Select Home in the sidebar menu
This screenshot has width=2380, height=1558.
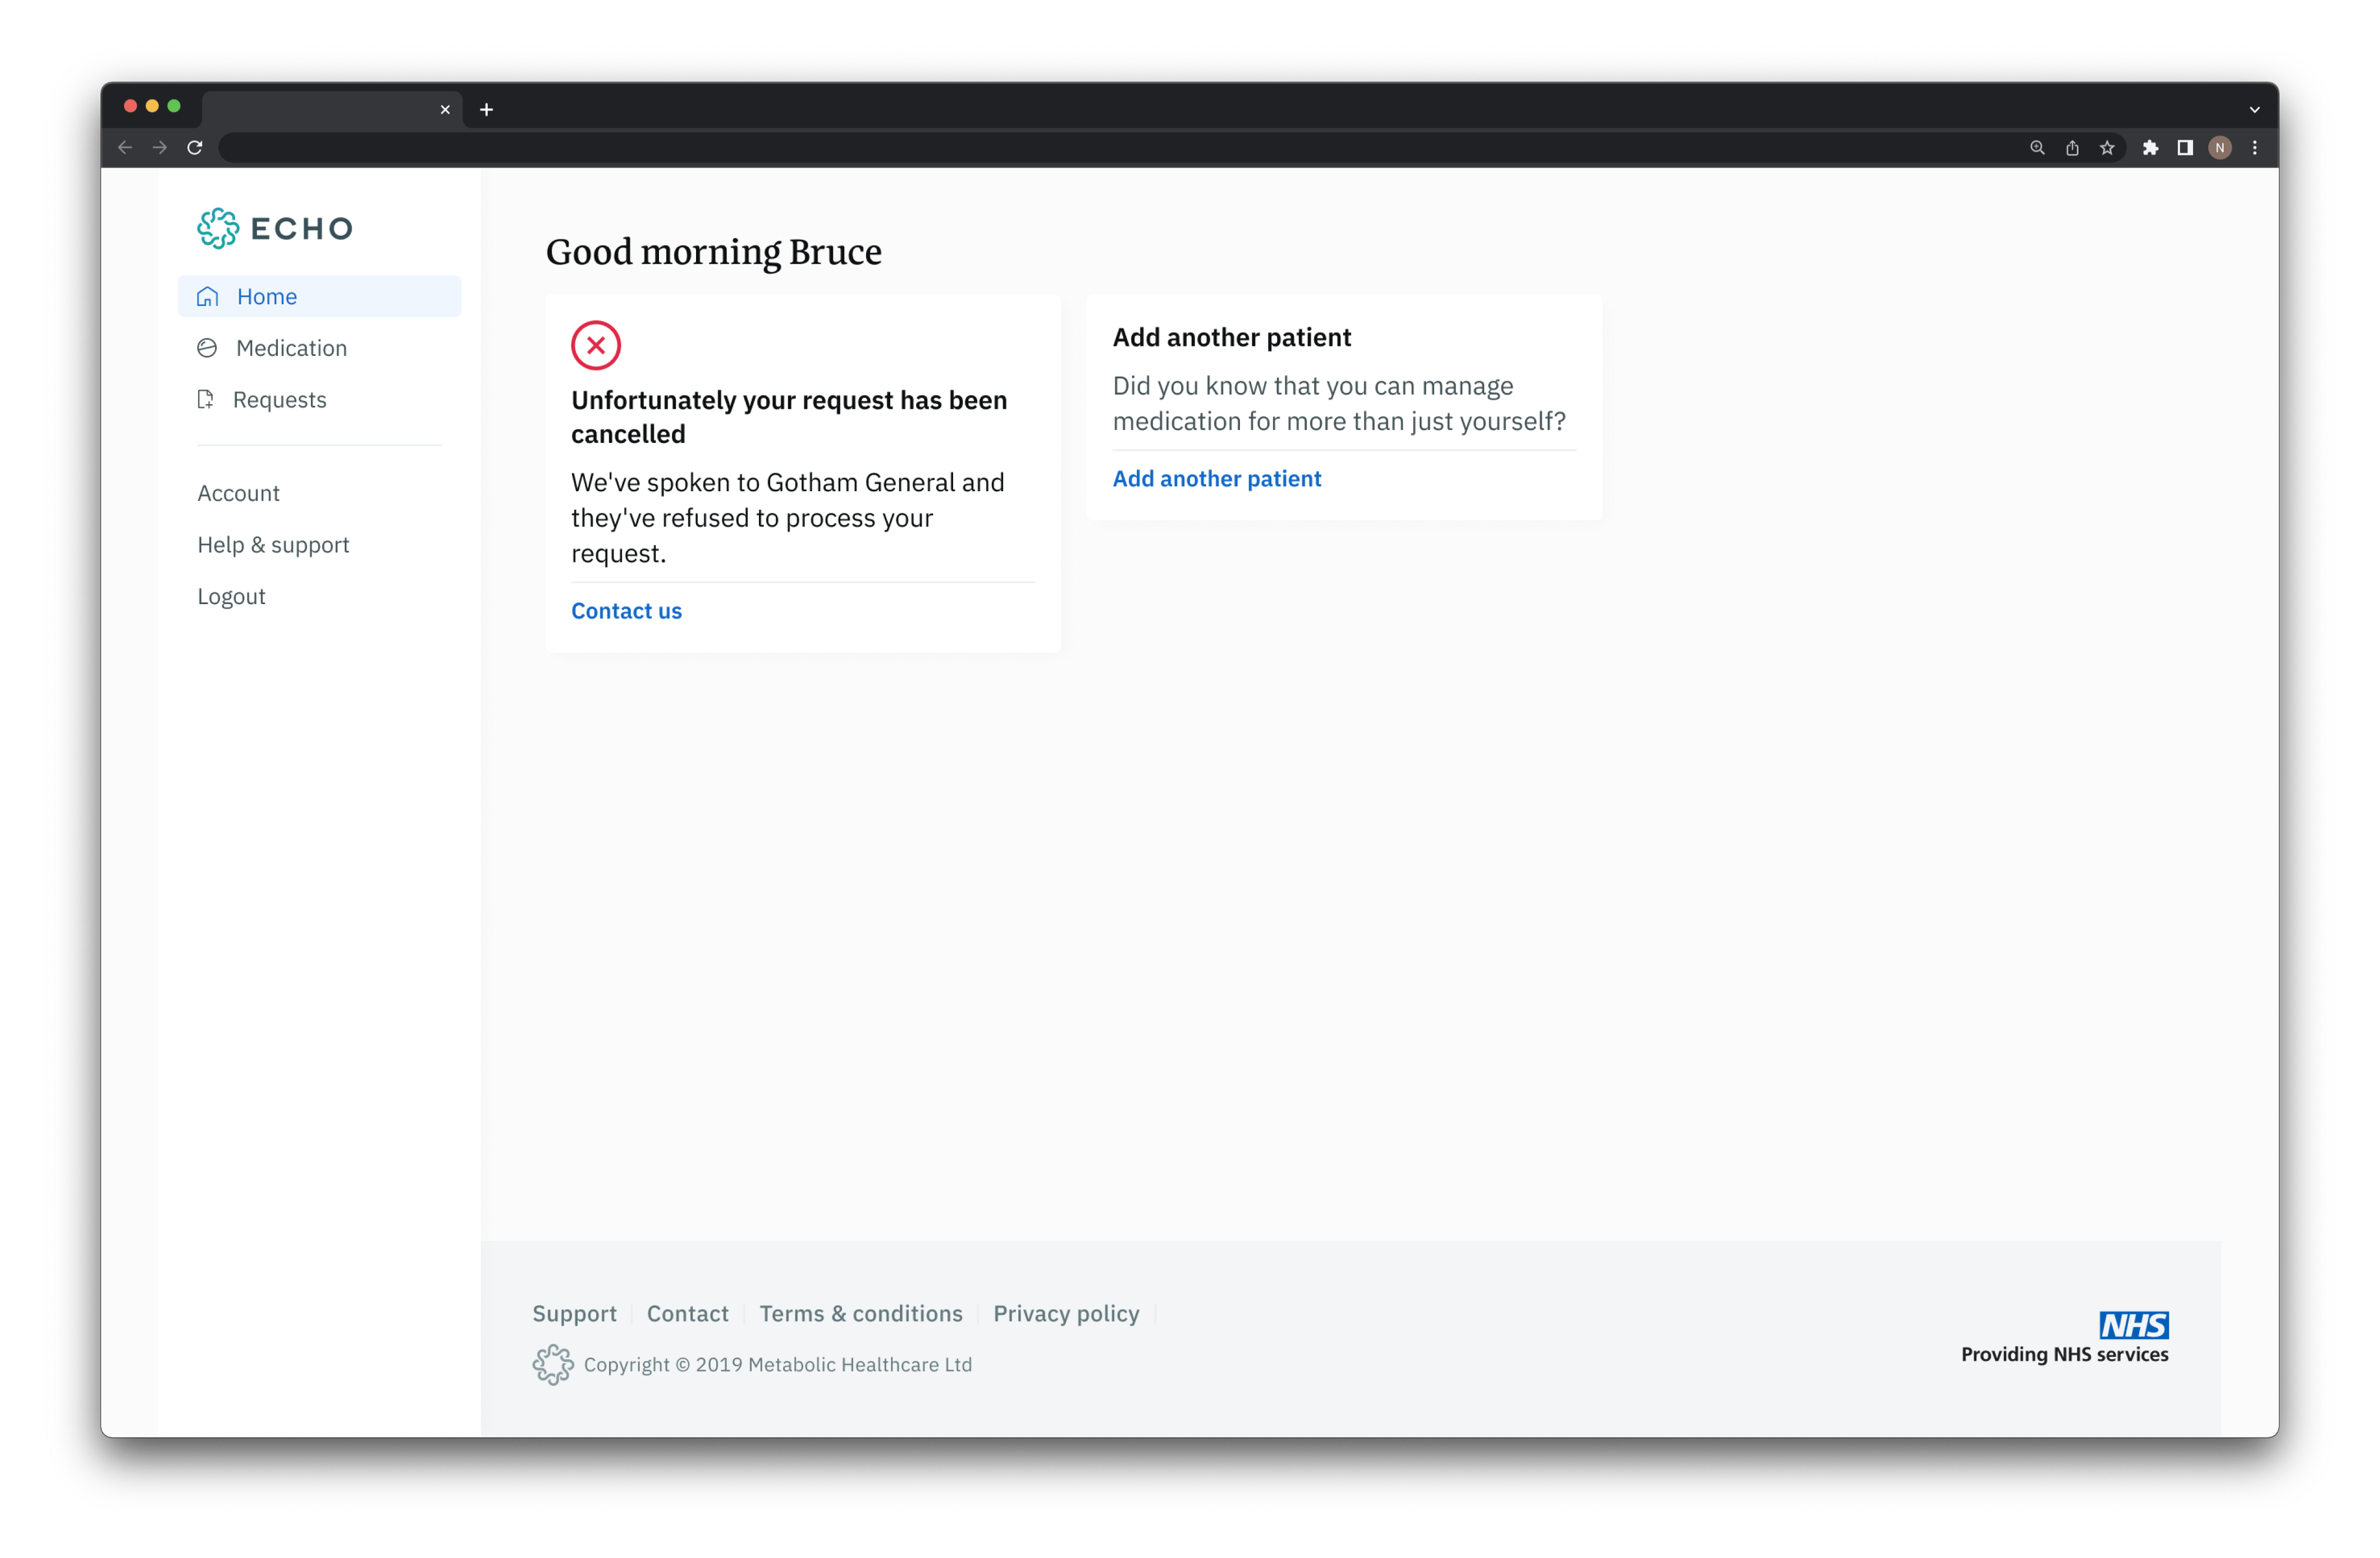tap(320, 296)
